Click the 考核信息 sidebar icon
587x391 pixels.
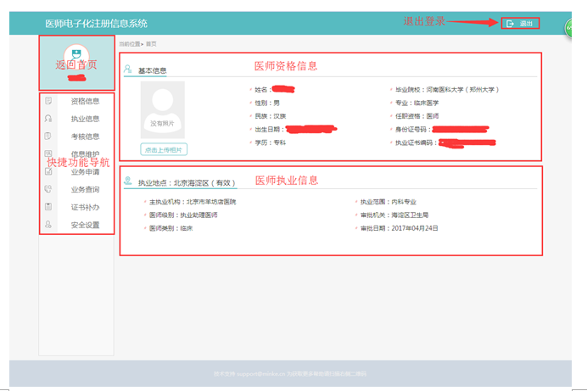pyautogui.click(x=49, y=136)
